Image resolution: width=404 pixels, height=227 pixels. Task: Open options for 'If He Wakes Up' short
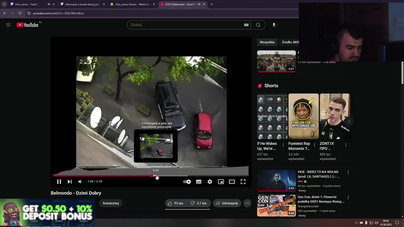pyautogui.click(x=283, y=145)
